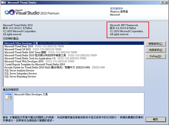Select Visual Studio 2010 Team 總管 row

(74, 52)
